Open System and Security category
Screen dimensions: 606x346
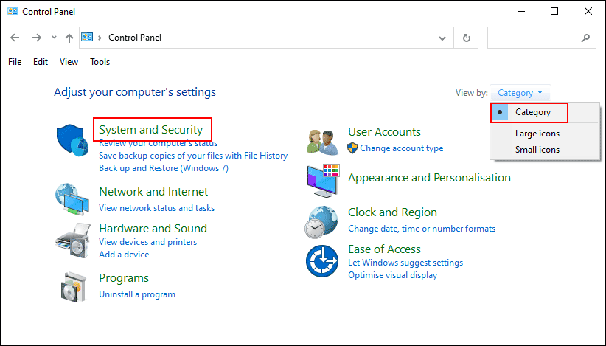pyautogui.click(x=150, y=130)
